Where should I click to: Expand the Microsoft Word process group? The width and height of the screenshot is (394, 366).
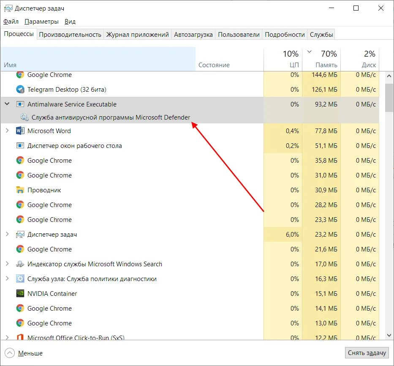tap(7, 131)
